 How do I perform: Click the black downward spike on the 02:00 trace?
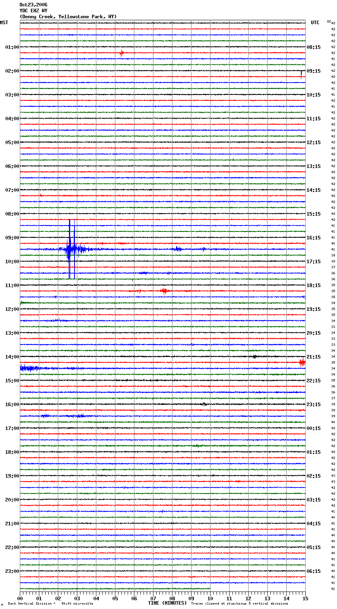coord(301,74)
